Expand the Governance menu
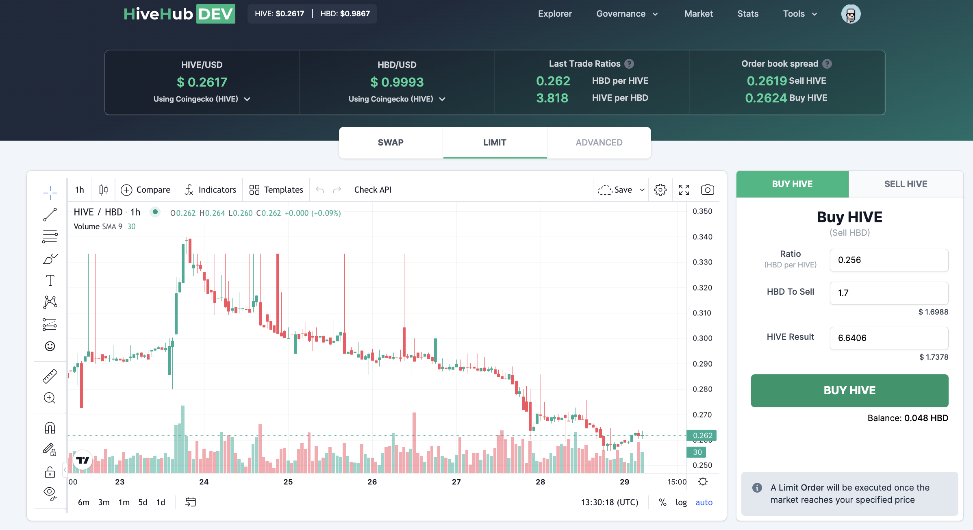This screenshot has width=973, height=530. (627, 14)
